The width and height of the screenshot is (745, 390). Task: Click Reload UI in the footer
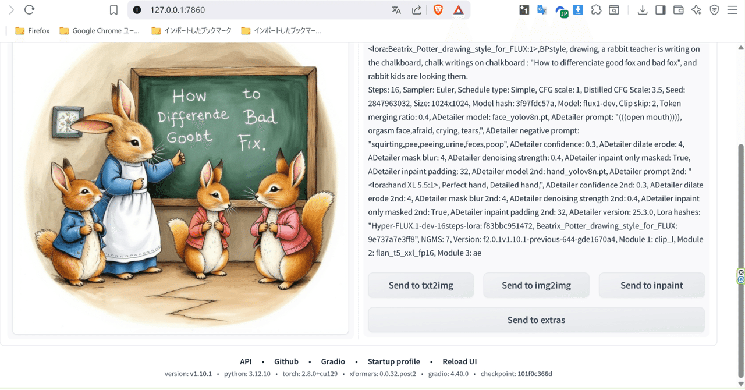(x=460, y=361)
